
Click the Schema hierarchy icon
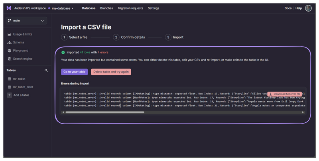[x=9, y=43]
